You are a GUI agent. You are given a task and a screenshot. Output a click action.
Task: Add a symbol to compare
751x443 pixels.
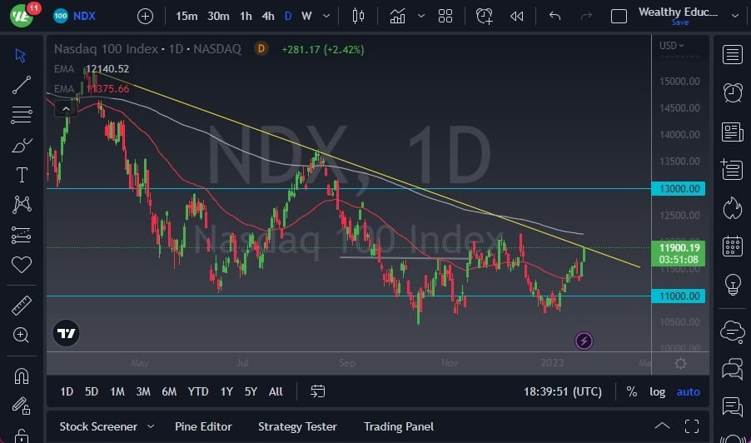[145, 17]
